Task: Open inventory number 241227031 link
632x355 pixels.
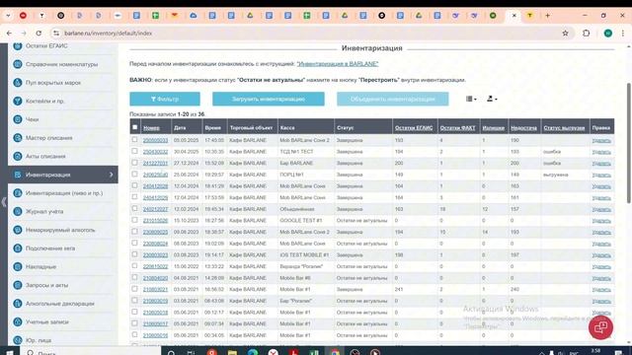Action: (155, 164)
